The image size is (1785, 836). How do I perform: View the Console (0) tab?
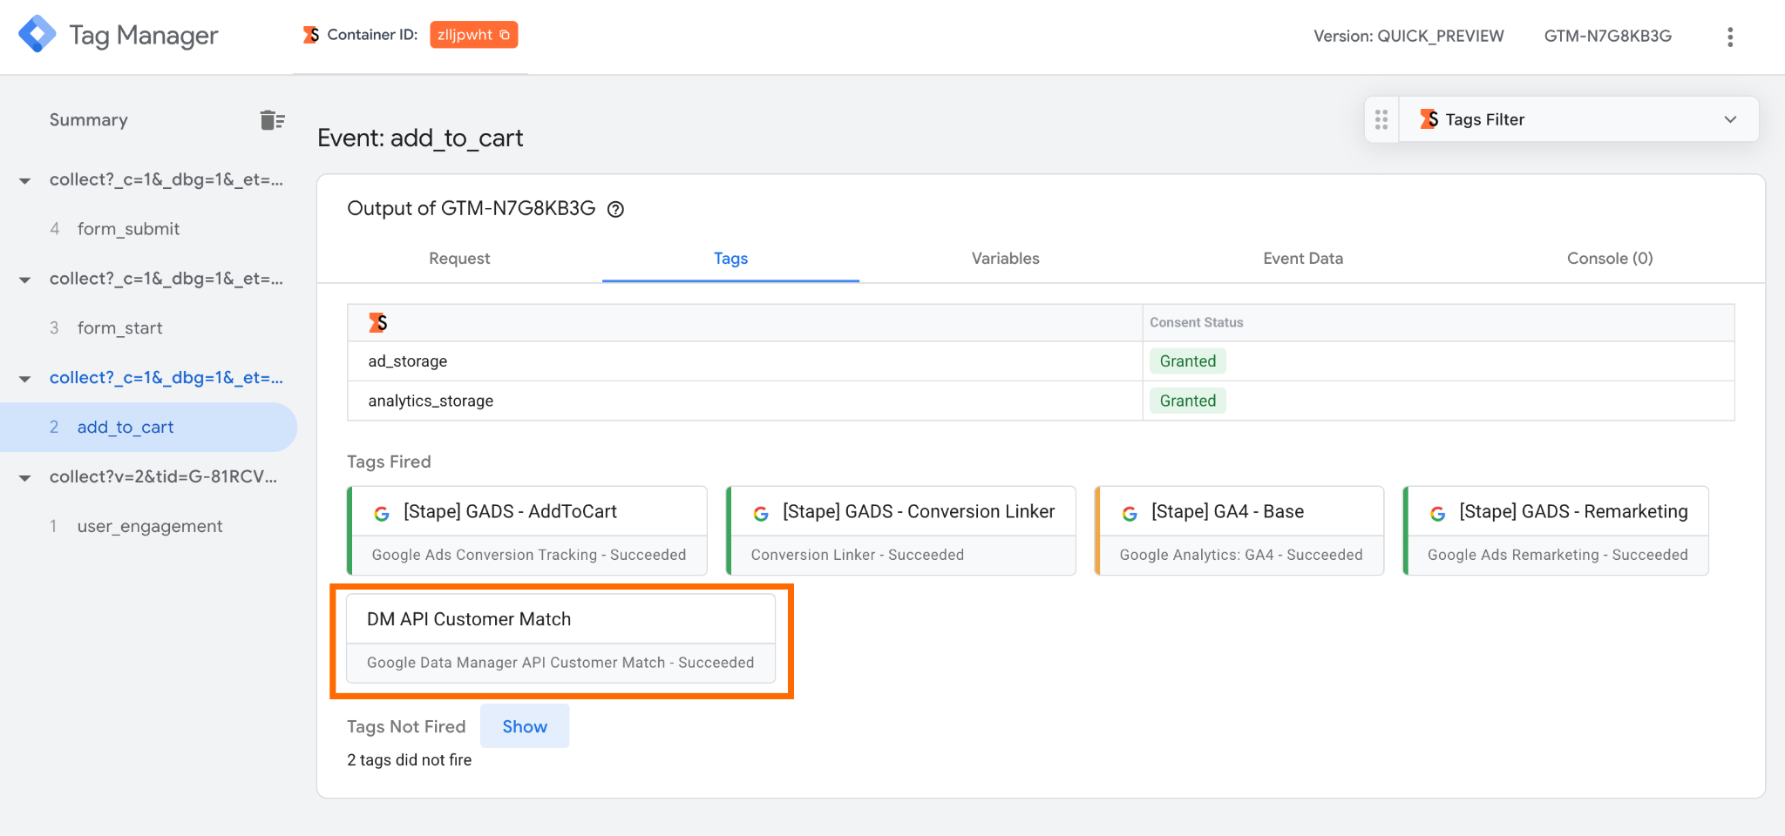tap(1610, 259)
